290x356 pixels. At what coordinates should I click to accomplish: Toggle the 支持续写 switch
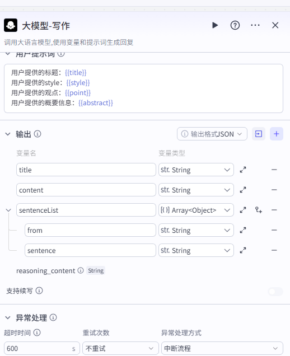(x=275, y=291)
